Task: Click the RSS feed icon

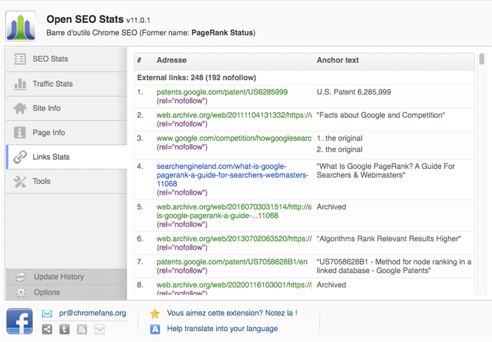Action: [82, 329]
